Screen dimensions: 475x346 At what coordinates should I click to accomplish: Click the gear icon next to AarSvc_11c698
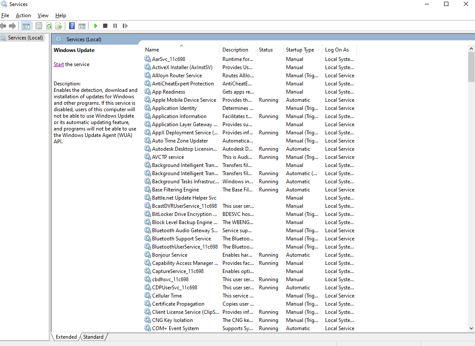tap(148, 59)
